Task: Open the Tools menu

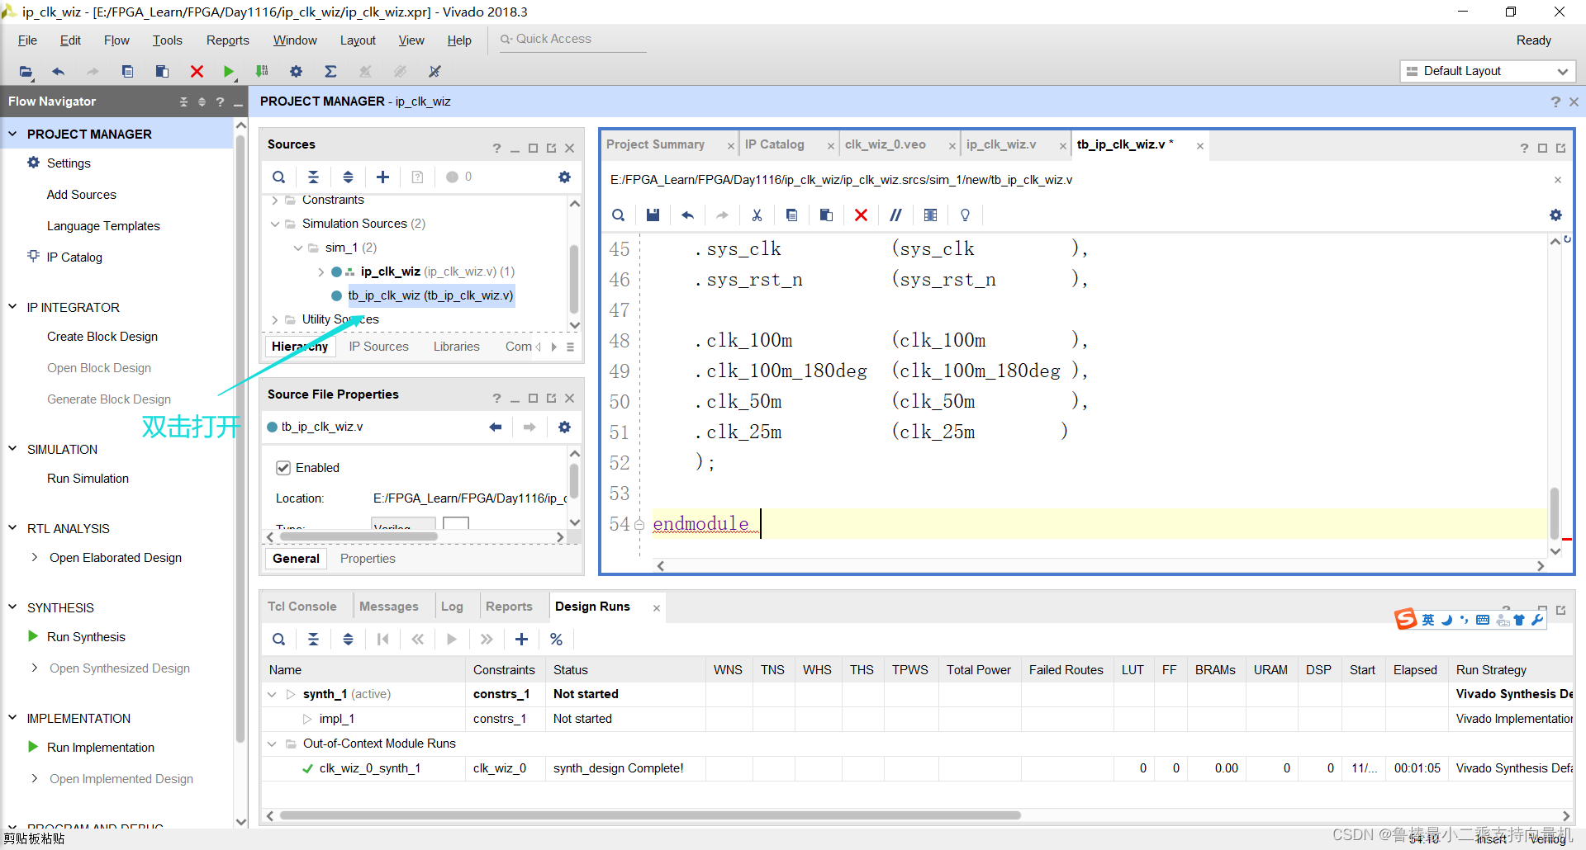Action: point(167,40)
